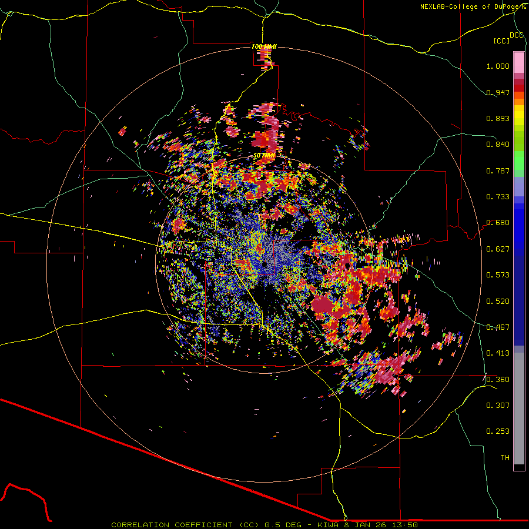Click the 100 NMI range ring label
This screenshot has width=529, height=529.
point(264,46)
